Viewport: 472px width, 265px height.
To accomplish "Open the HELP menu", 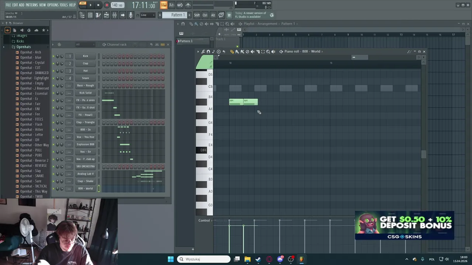I will [72, 5].
